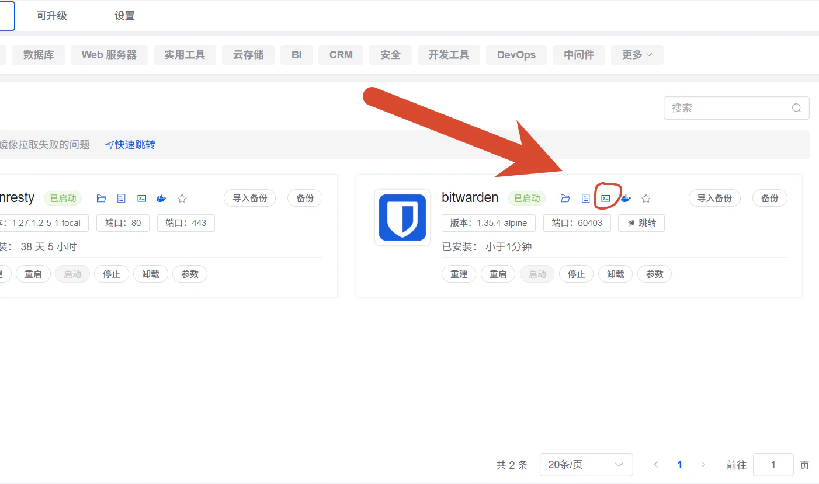This screenshot has height=484, width=819.
Task: Click the openresty 已启动 status badge
Action: (63, 199)
